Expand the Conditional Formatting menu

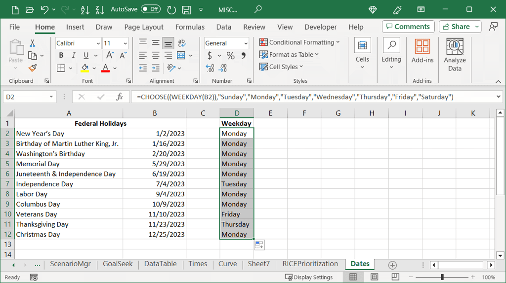coord(299,42)
